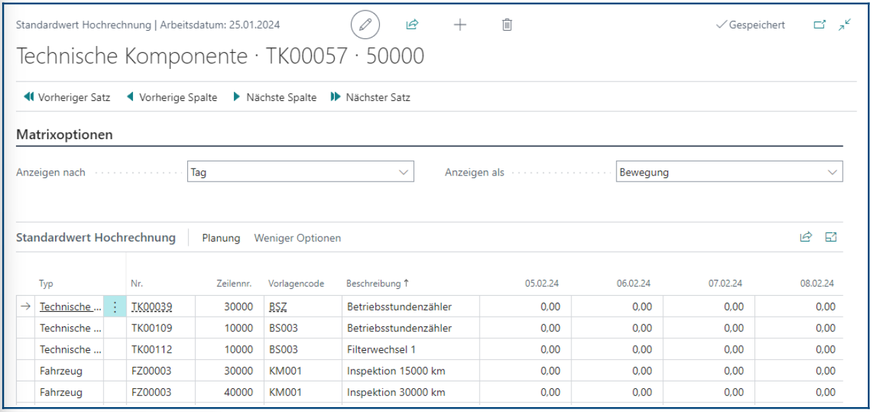Click Betriebsstundenzähler in TK00109 row
The height and width of the screenshot is (412, 872).
399,328
